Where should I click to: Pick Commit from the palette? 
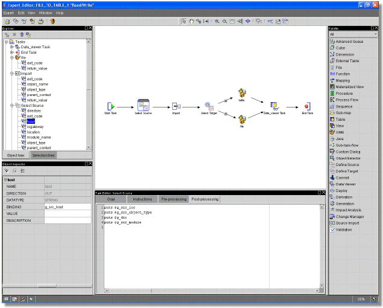(x=340, y=178)
